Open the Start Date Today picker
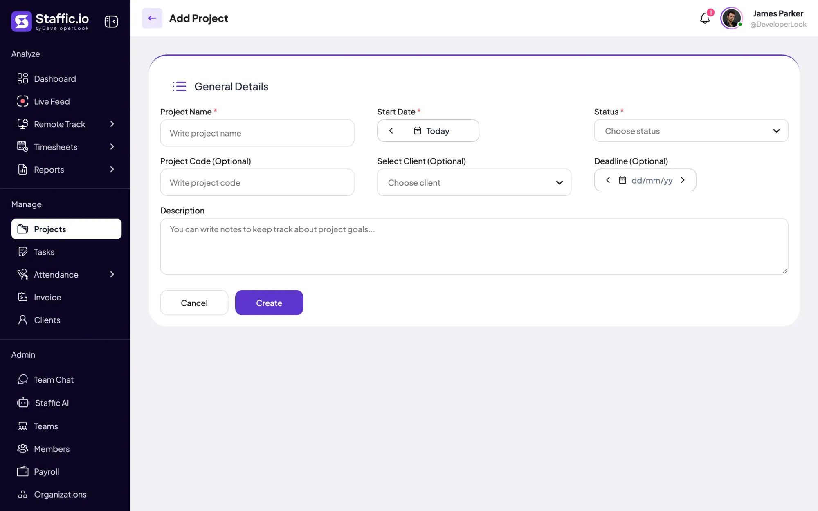 431,131
